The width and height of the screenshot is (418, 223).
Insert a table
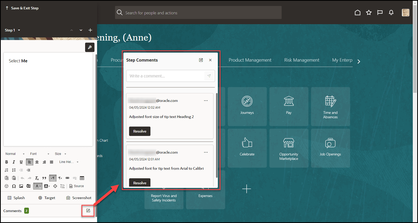82,178
